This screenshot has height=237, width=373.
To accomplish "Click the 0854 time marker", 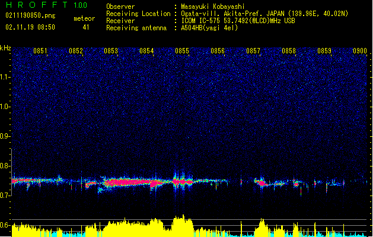I will [146, 51].
